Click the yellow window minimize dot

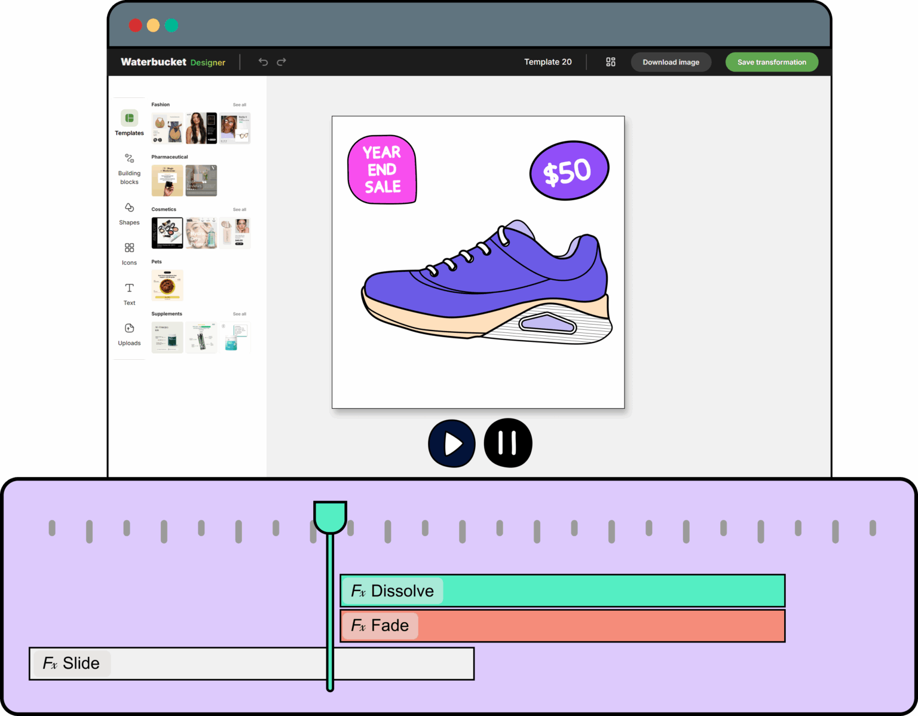[x=153, y=25]
